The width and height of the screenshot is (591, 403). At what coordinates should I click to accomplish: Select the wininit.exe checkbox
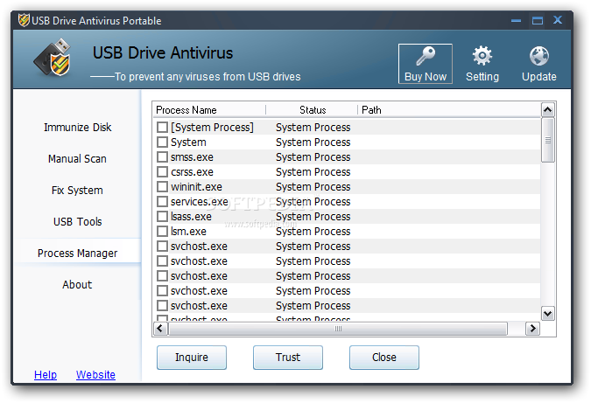click(162, 186)
